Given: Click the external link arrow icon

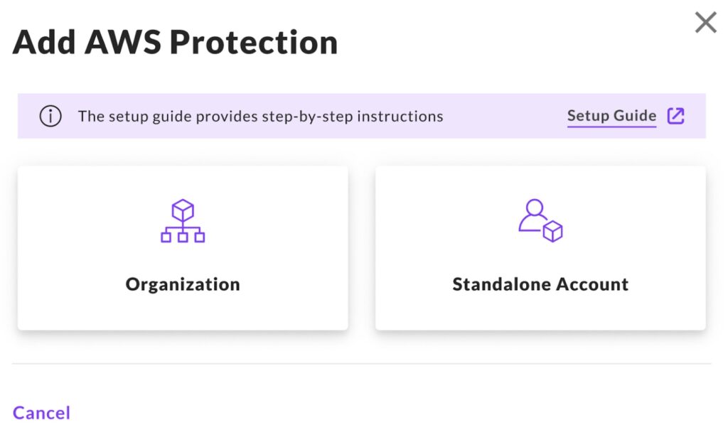Looking at the screenshot, I should (x=675, y=116).
